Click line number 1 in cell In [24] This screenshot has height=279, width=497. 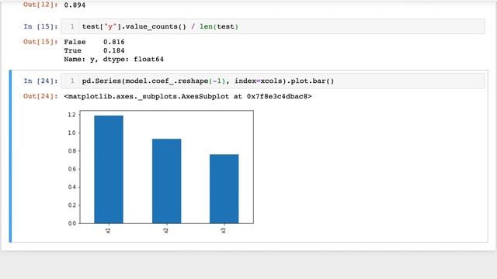click(72, 81)
